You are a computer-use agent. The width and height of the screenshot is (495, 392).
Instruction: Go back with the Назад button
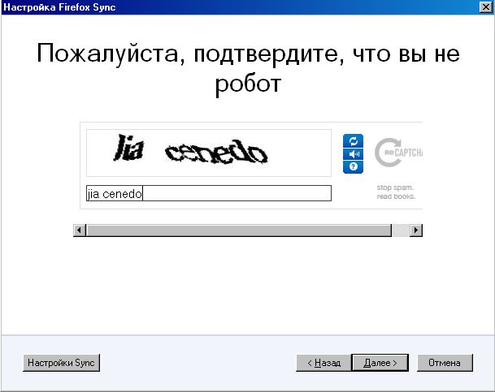323,363
